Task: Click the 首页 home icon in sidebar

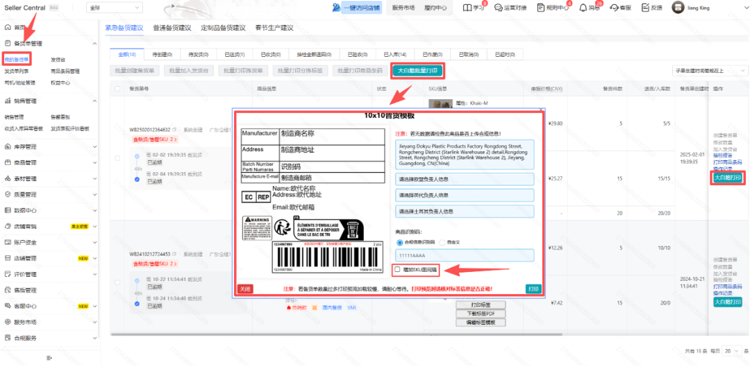Action: pos(8,27)
